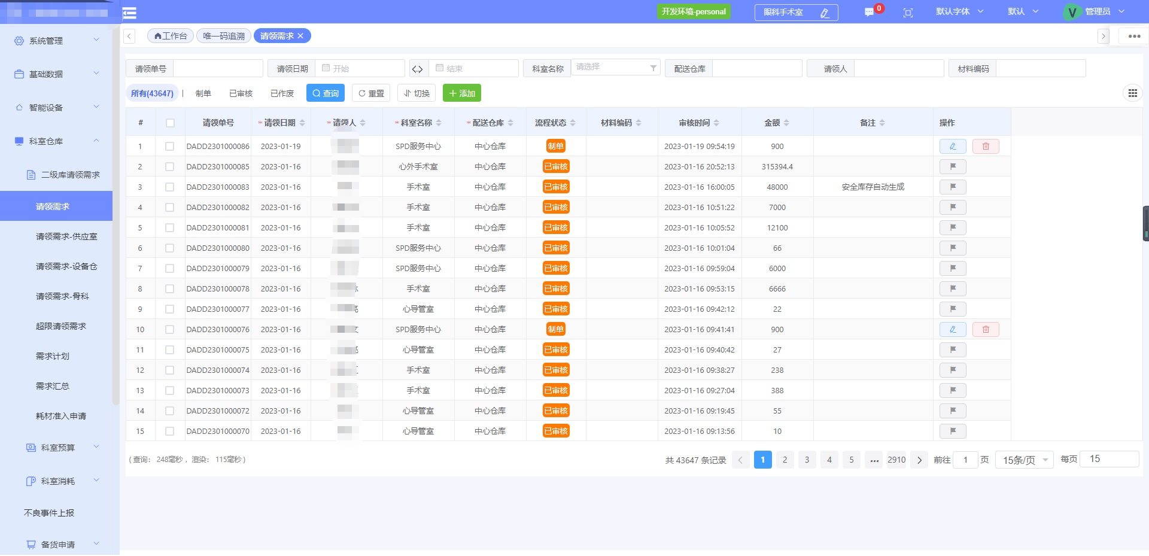The image size is (1149, 556).
Task: Check the row for DADD2301000081
Action: tap(170, 227)
